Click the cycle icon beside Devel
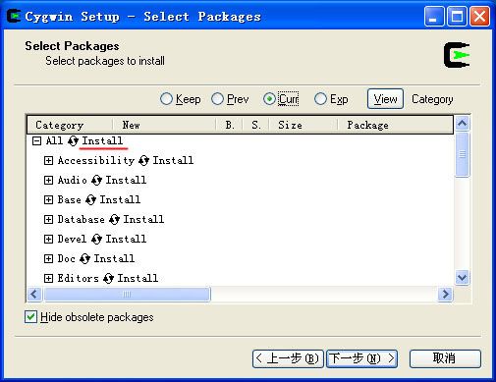The width and height of the screenshot is (496, 382). point(96,240)
